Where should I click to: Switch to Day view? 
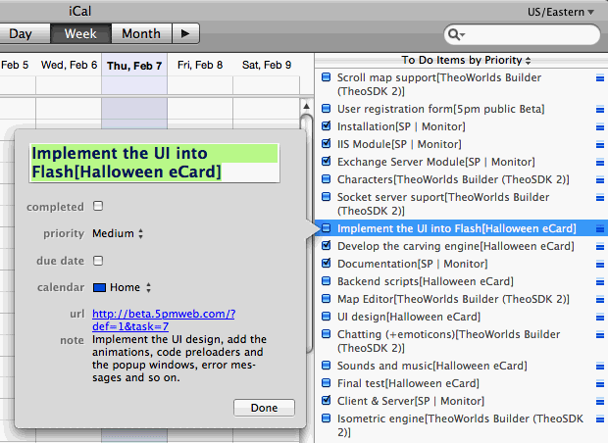(21, 33)
